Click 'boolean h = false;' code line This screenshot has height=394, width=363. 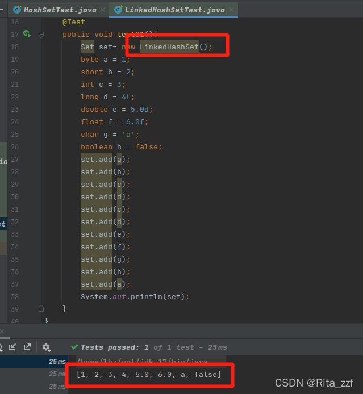[121, 147]
